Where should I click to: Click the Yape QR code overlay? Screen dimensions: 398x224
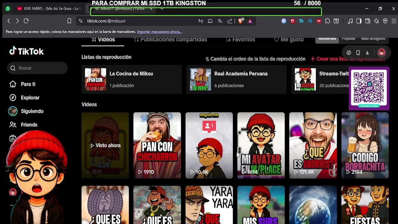tap(369, 89)
